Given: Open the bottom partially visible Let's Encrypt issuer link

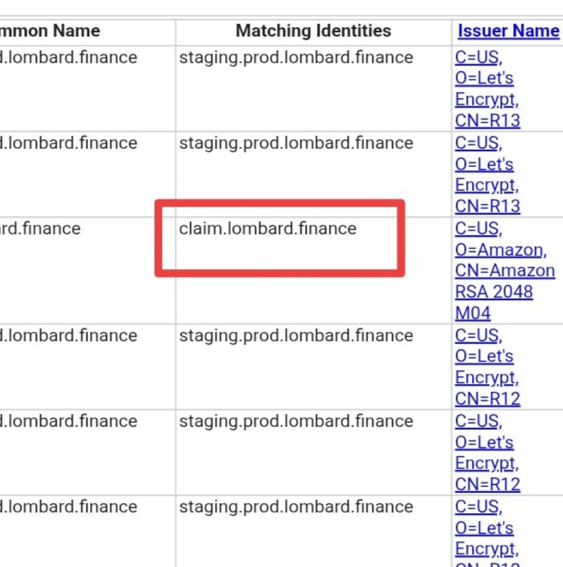Looking at the screenshot, I should [486, 539].
